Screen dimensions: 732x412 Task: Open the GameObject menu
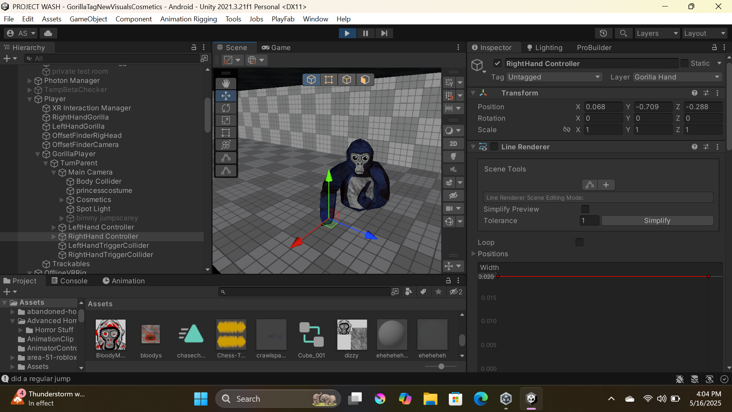[88, 19]
